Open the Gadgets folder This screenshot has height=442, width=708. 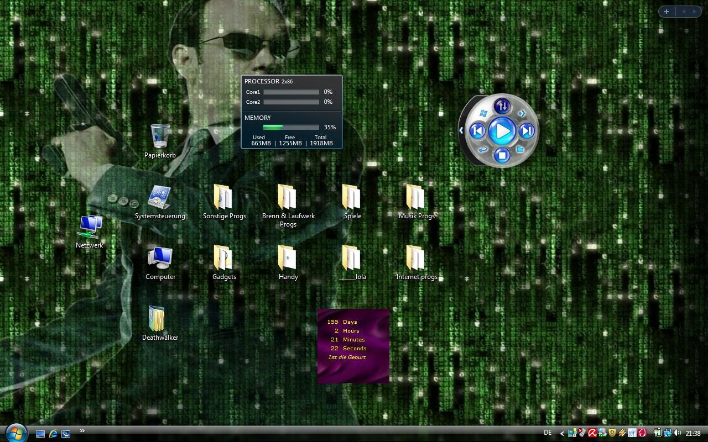(x=224, y=263)
